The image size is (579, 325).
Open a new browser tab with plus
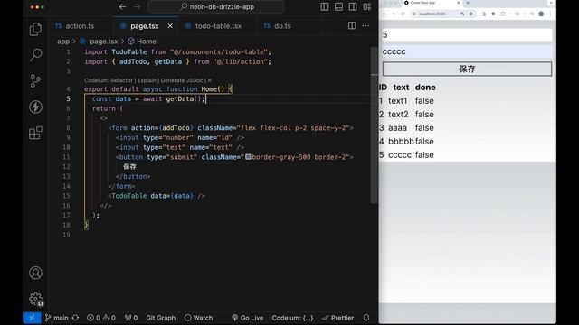tap(468, 3)
